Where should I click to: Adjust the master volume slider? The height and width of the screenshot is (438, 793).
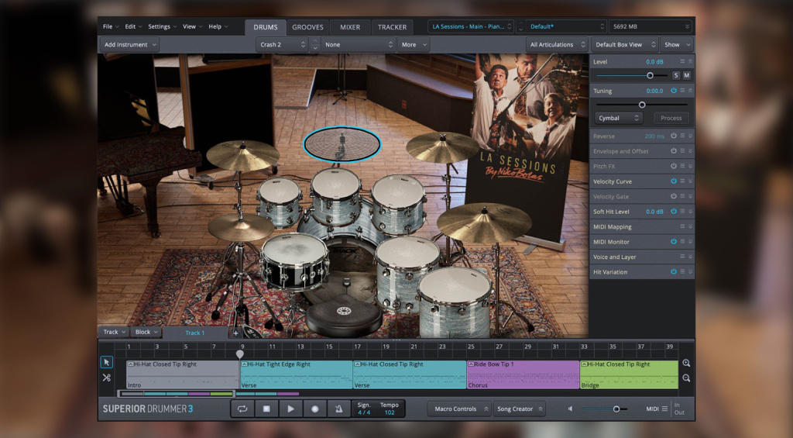[x=616, y=409]
